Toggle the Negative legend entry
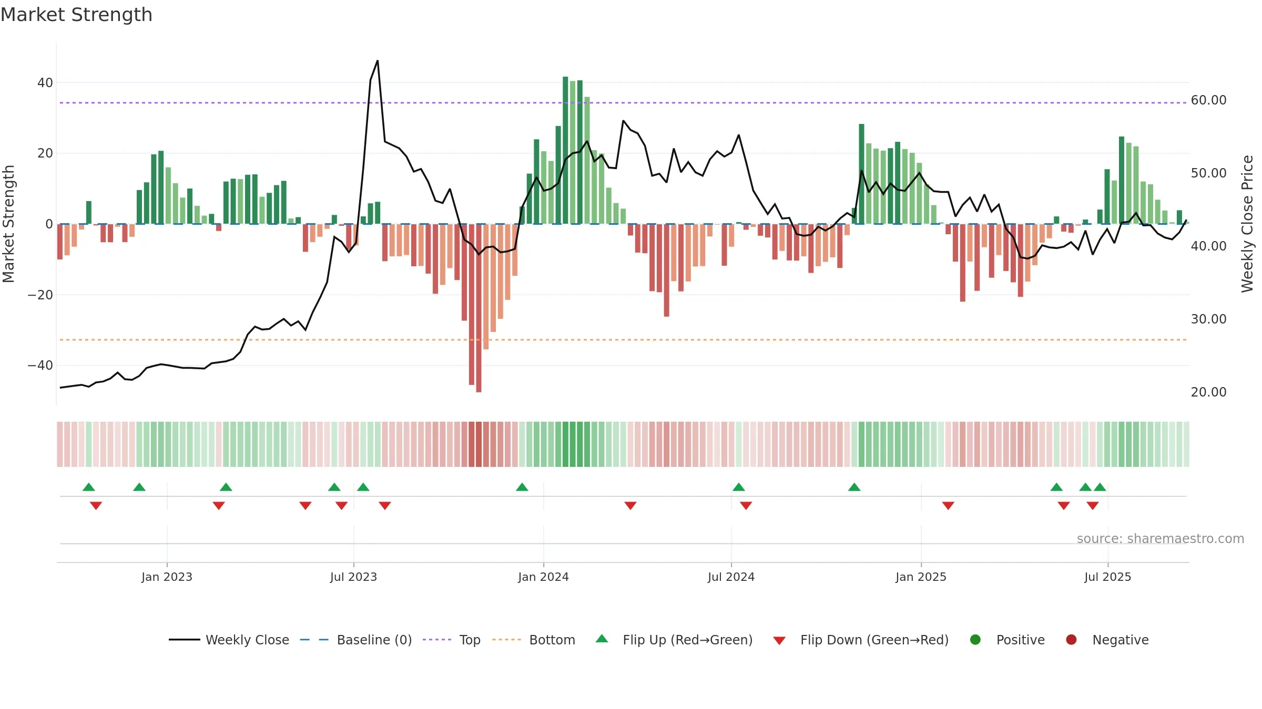Viewport: 1262px width, 709px height. [1107, 640]
